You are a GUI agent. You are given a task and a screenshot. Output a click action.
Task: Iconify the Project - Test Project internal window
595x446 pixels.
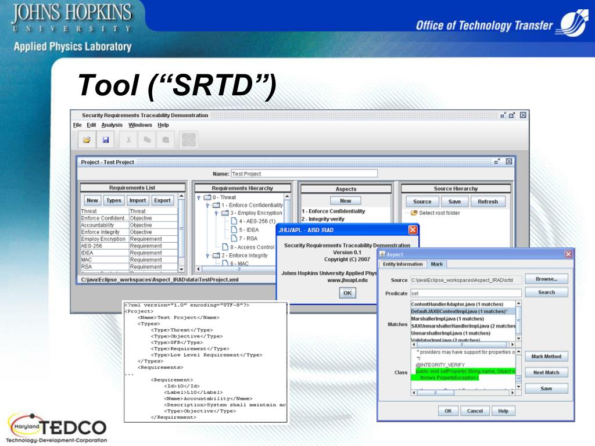point(497,161)
